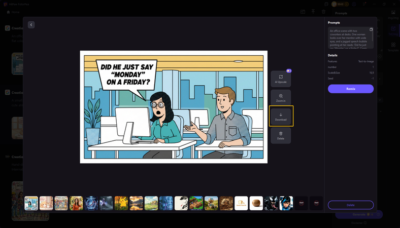Click the Scale&Size 16:9 value

click(x=372, y=73)
